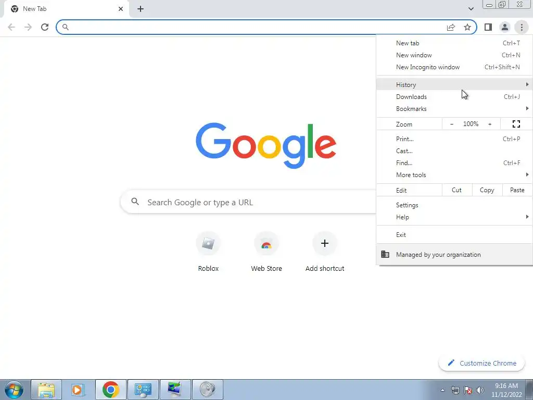Viewport: 533px width, 400px height.
Task: Open Settings from the menu
Action: coord(454,205)
